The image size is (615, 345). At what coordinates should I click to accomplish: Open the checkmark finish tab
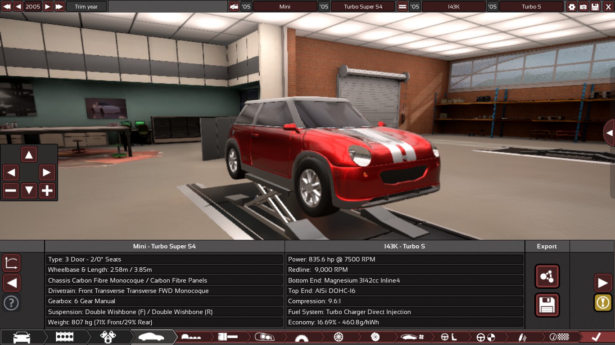click(597, 337)
